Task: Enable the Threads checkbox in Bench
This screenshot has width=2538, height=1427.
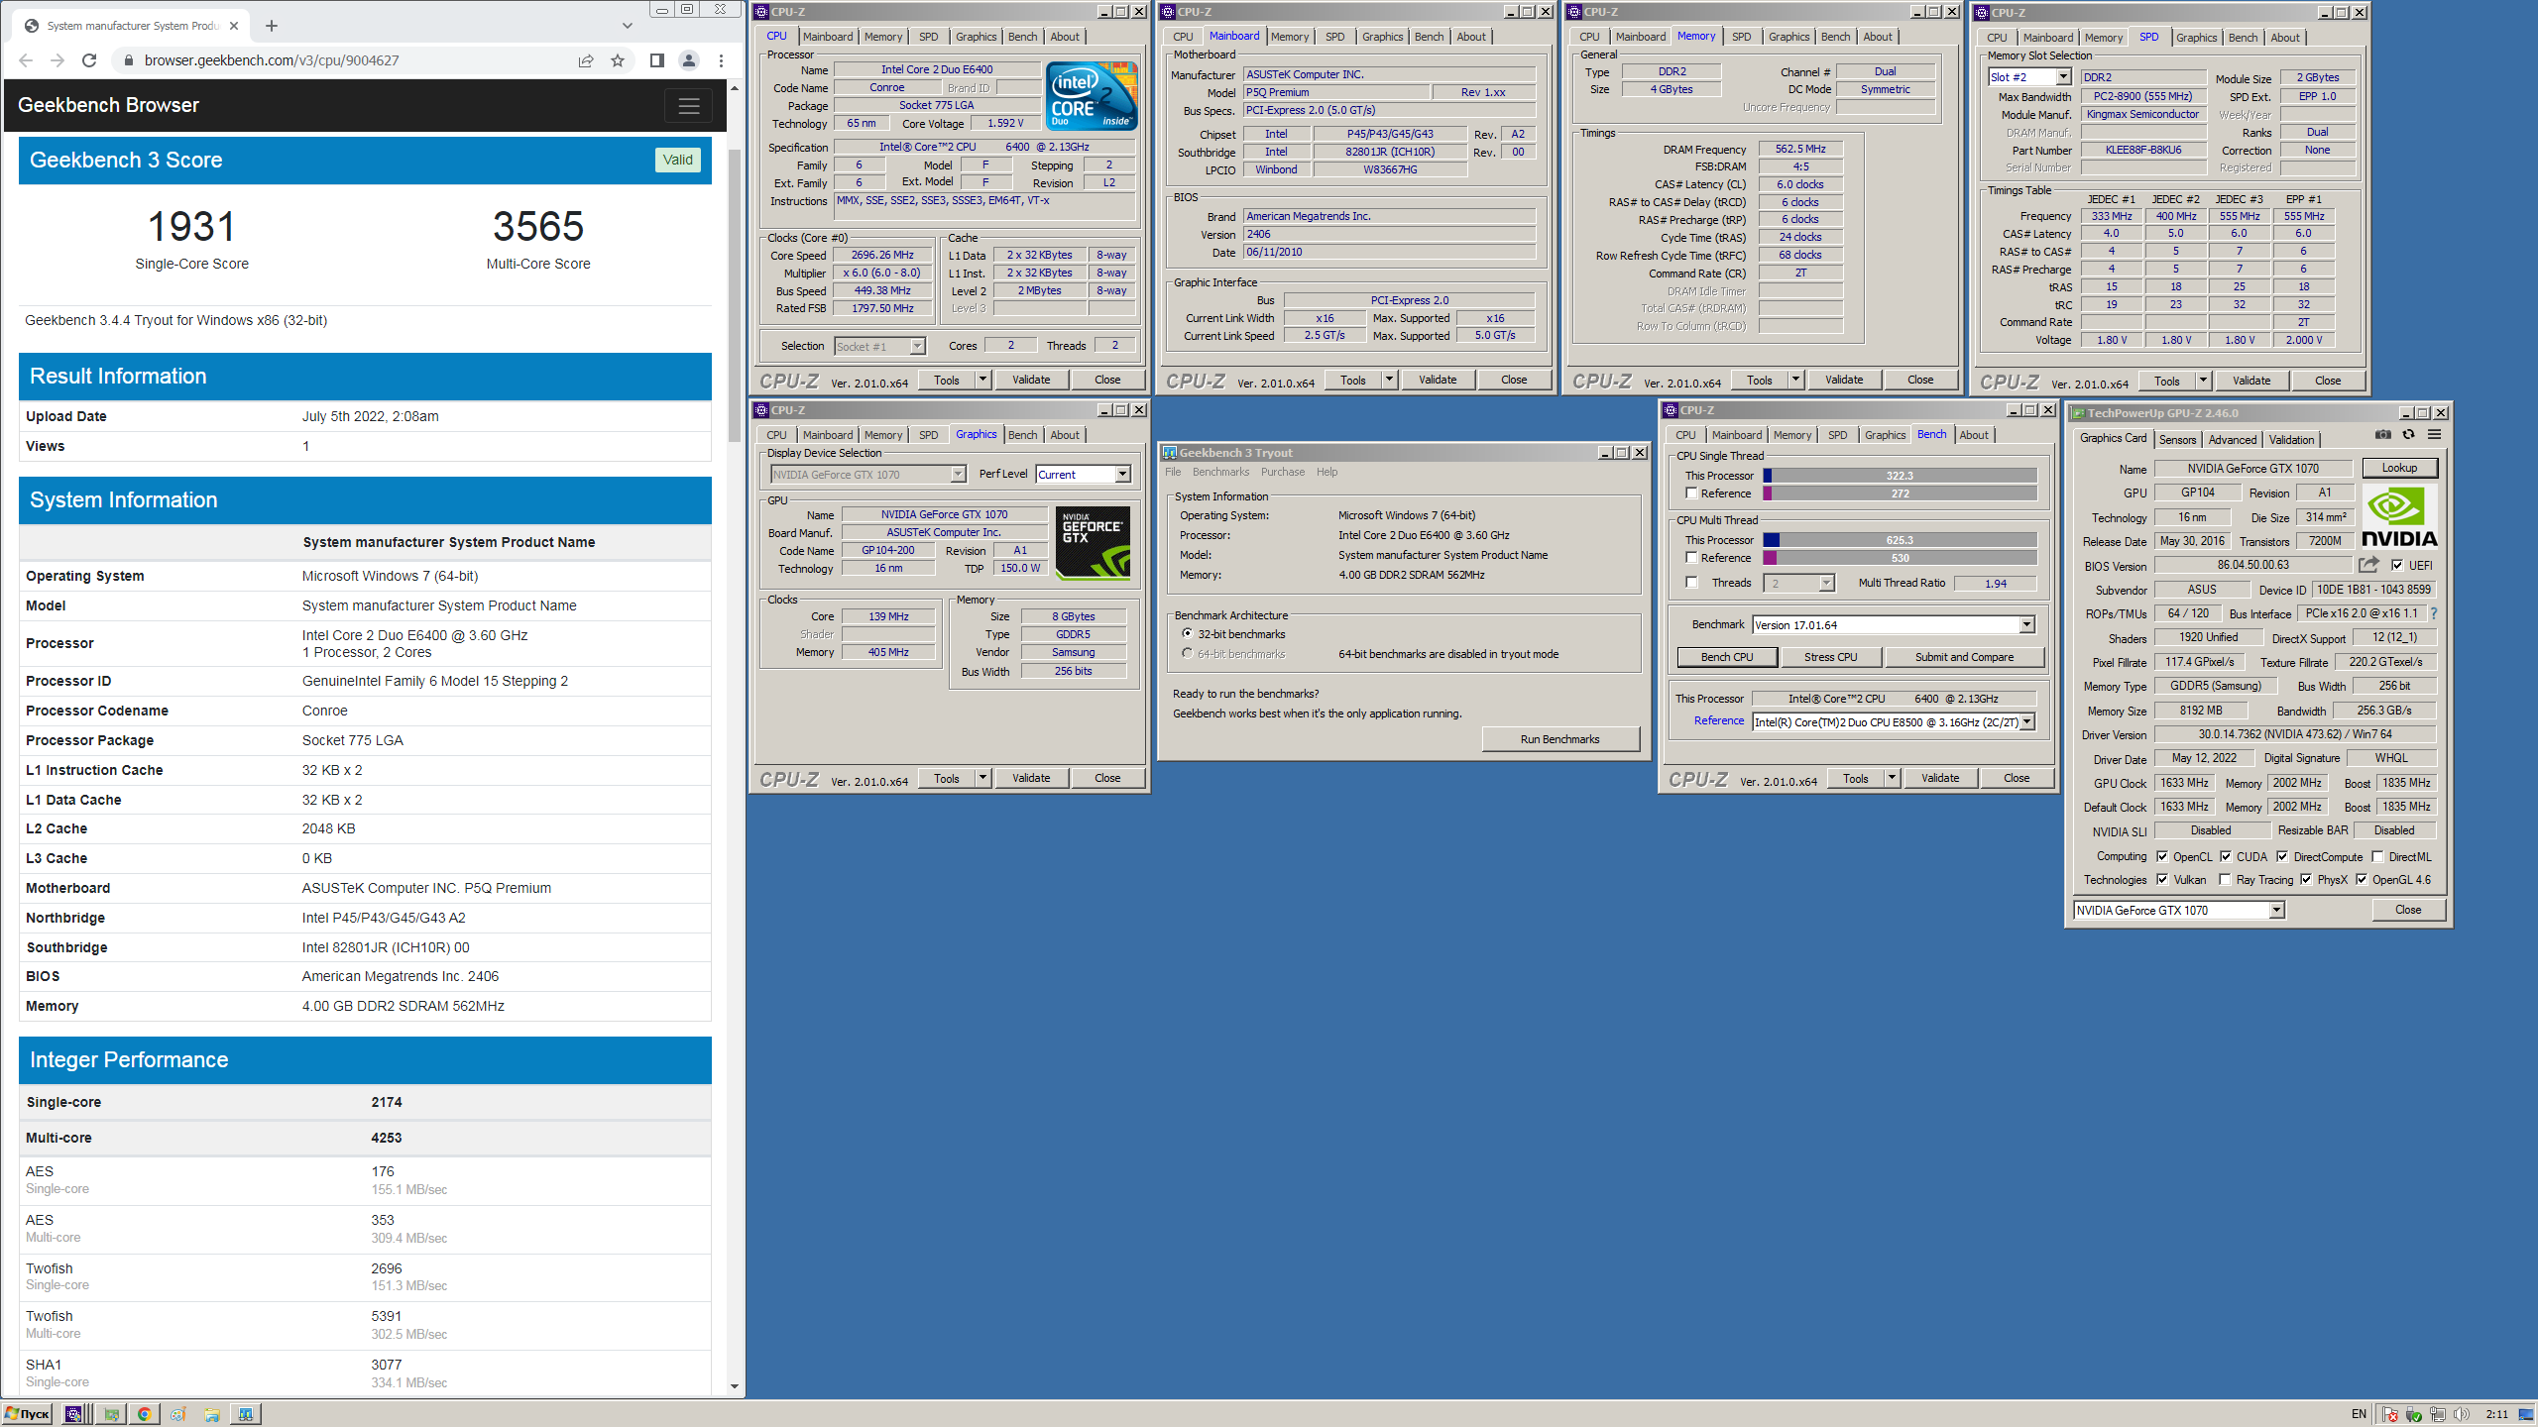Action: [x=1691, y=583]
